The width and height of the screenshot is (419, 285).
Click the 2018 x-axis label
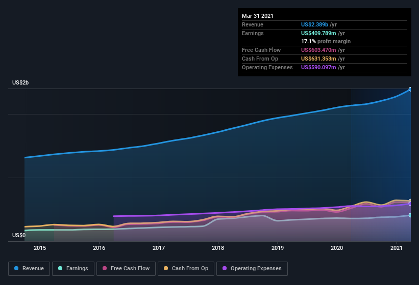pos(218,248)
